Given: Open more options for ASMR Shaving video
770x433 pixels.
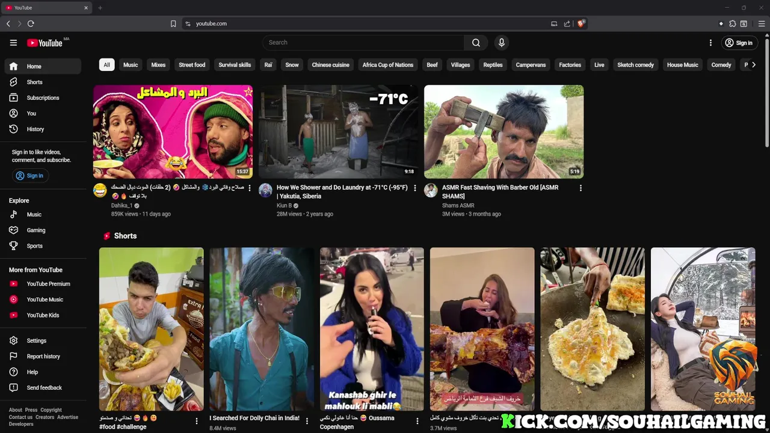Looking at the screenshot, I should 581,188.
